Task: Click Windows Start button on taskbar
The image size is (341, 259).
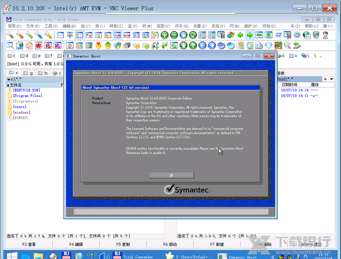Action: [x=12, y=255]
